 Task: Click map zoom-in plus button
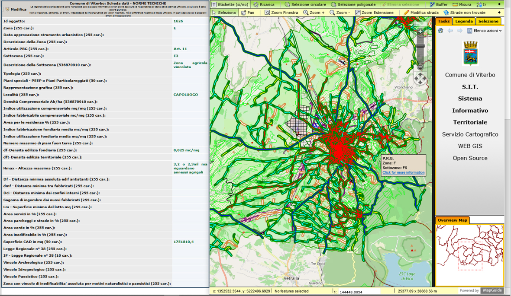420,32
